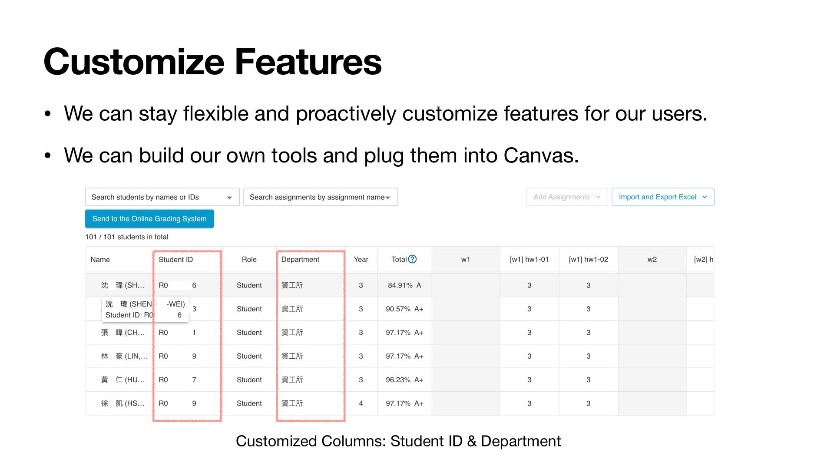Sort by the Role column header
The width and height of the screenshot is (834, 469).
(x=249, y=260)
